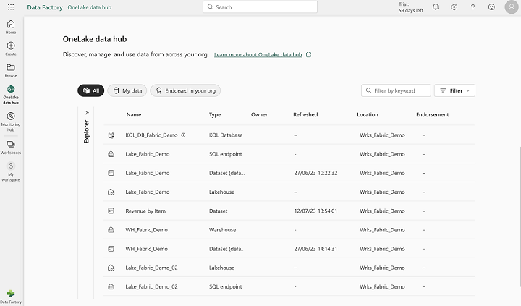Image resolution: width=521 pixels, height=306 pixels.
Task: Open settings gear
Action: click(x=454, y=7)
